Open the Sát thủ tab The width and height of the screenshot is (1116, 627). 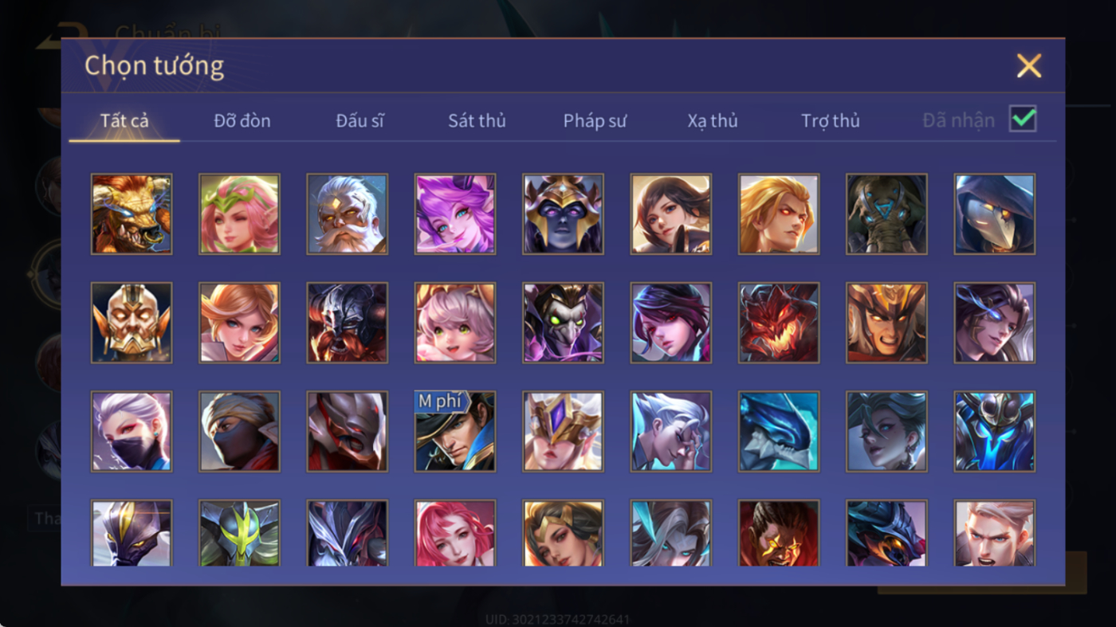[477, 120]
